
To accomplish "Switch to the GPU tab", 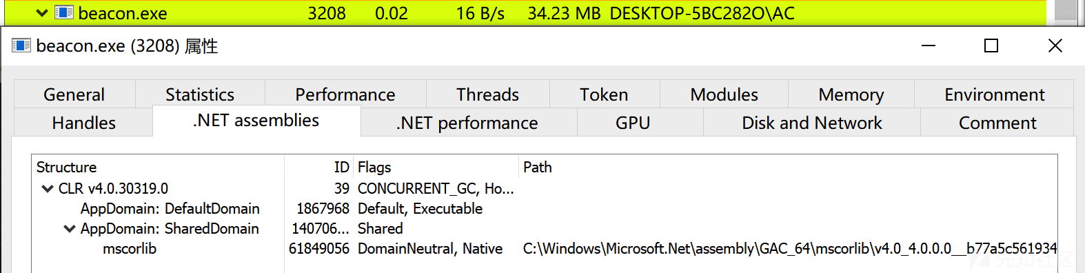I will pos(633,123).
